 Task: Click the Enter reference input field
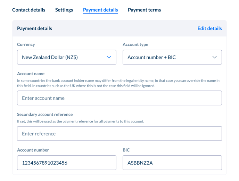tap(119, 133)
